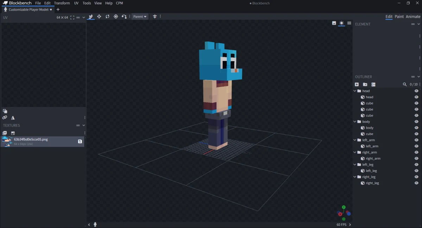Screen dimensions: 422x228
Task: Click the Center/align tool icon beside Parent
Action: point(155,16)
